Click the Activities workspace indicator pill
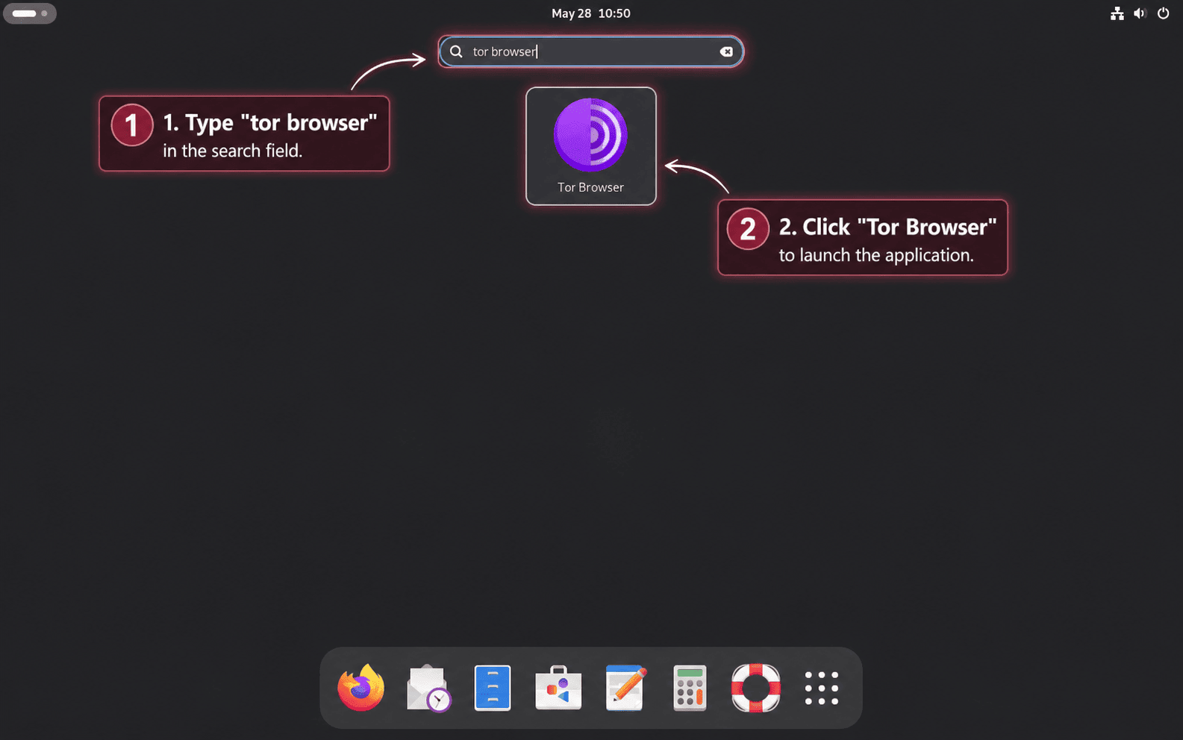 (30, 13)
